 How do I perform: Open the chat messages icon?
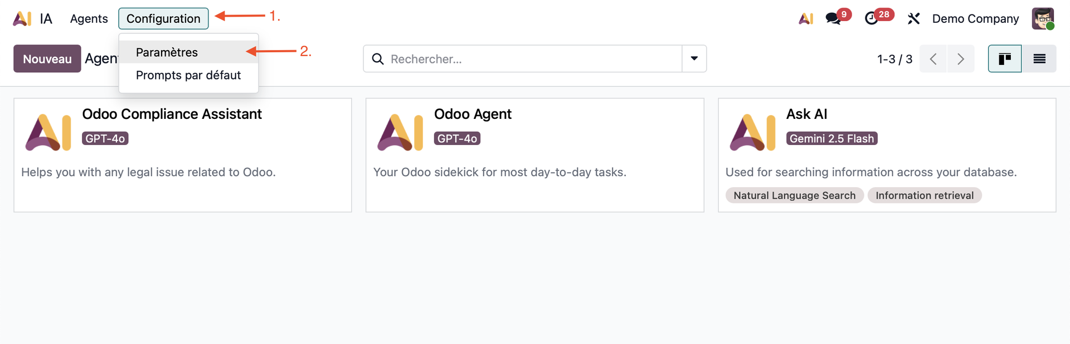(x=834, y=19)
